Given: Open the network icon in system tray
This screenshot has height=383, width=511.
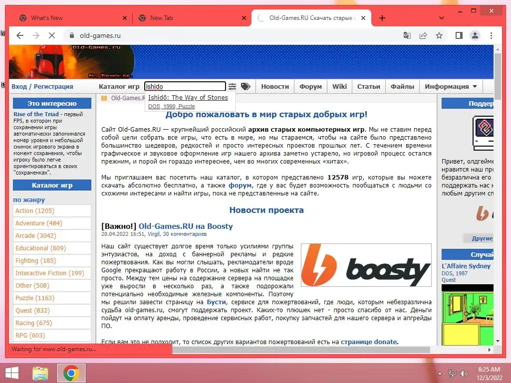Looking at the screenshot, I should click(x=452, y=374).
